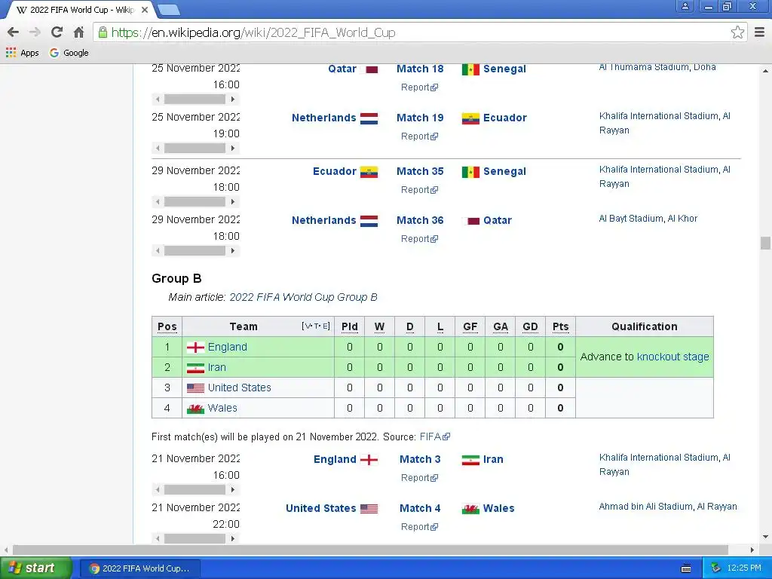Click the Pts column header
772x579 pixels.
coord(560,327)
